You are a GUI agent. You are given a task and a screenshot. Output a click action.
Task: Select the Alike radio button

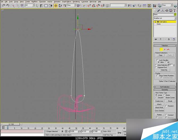click(159, 62)
